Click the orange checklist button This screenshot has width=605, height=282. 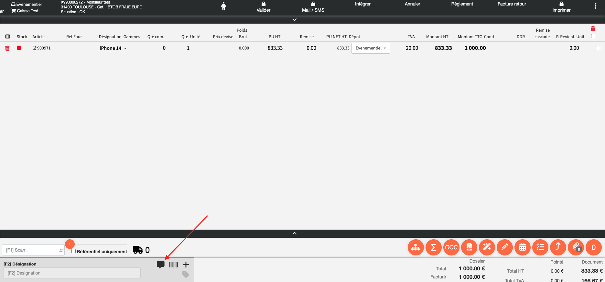pyautogui.click(x=540, y=247)
